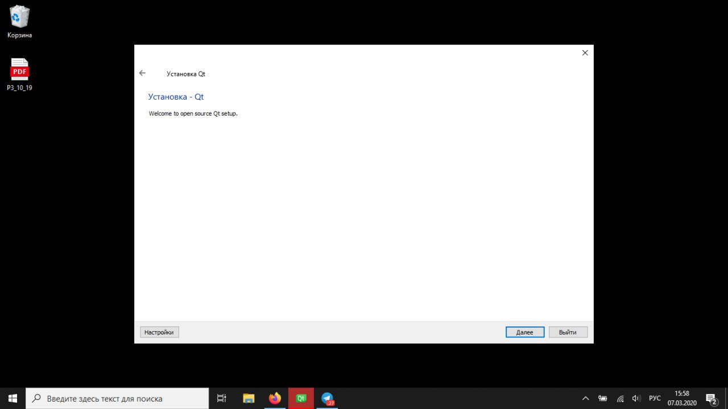Click the Выйти button to quit setup
Screen dimensions: 728x409
pyautogui.click(x=568, y=332)
